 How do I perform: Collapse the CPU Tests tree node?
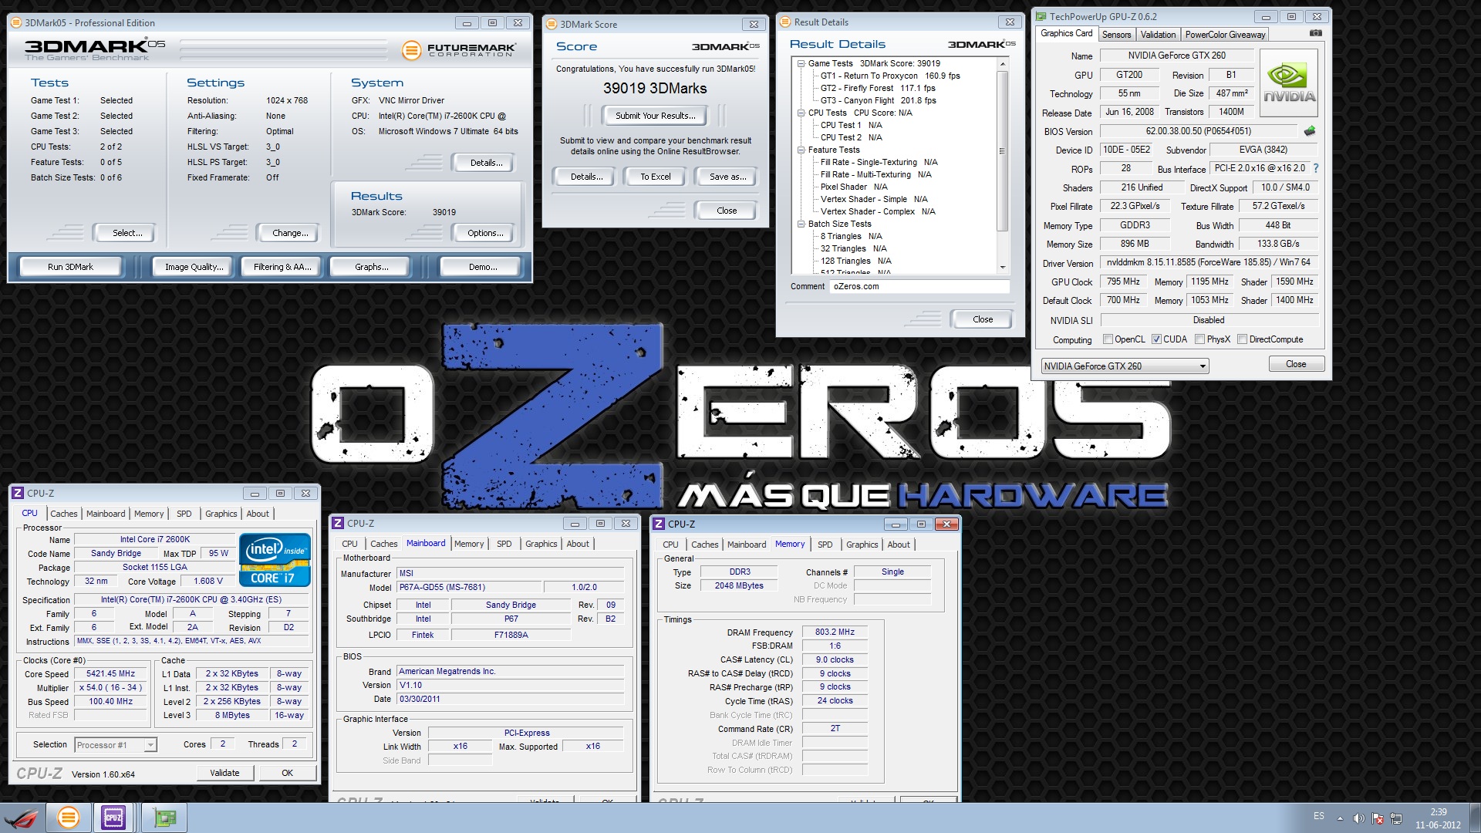tap(801, 113)
